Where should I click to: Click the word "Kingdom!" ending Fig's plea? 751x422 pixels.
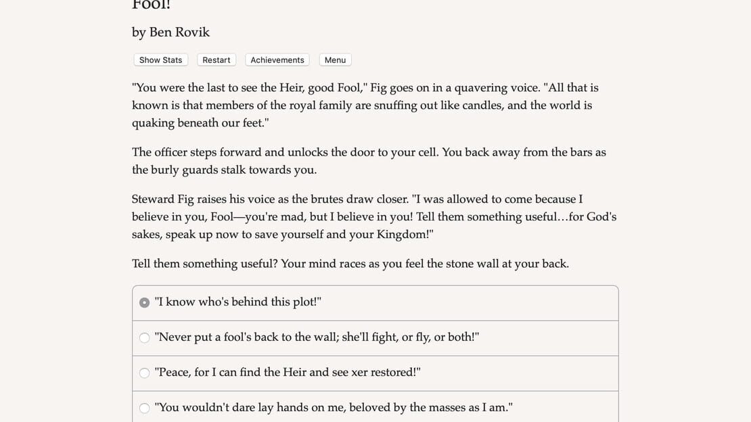click(405, 234)
